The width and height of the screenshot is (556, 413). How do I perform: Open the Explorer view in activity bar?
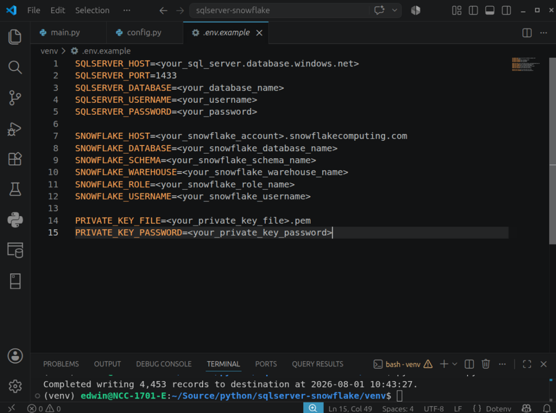pos(15,37)
